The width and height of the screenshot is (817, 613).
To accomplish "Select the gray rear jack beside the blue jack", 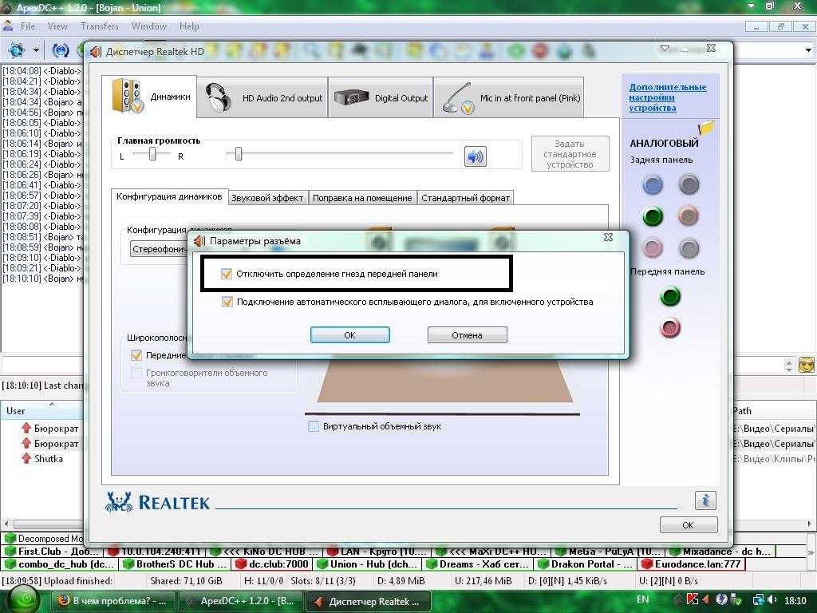I will coord(689,184).
